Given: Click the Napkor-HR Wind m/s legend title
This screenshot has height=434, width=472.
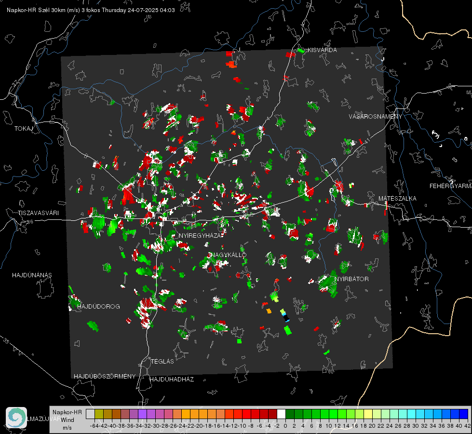Looking at the screenshot, I should 67,420.
